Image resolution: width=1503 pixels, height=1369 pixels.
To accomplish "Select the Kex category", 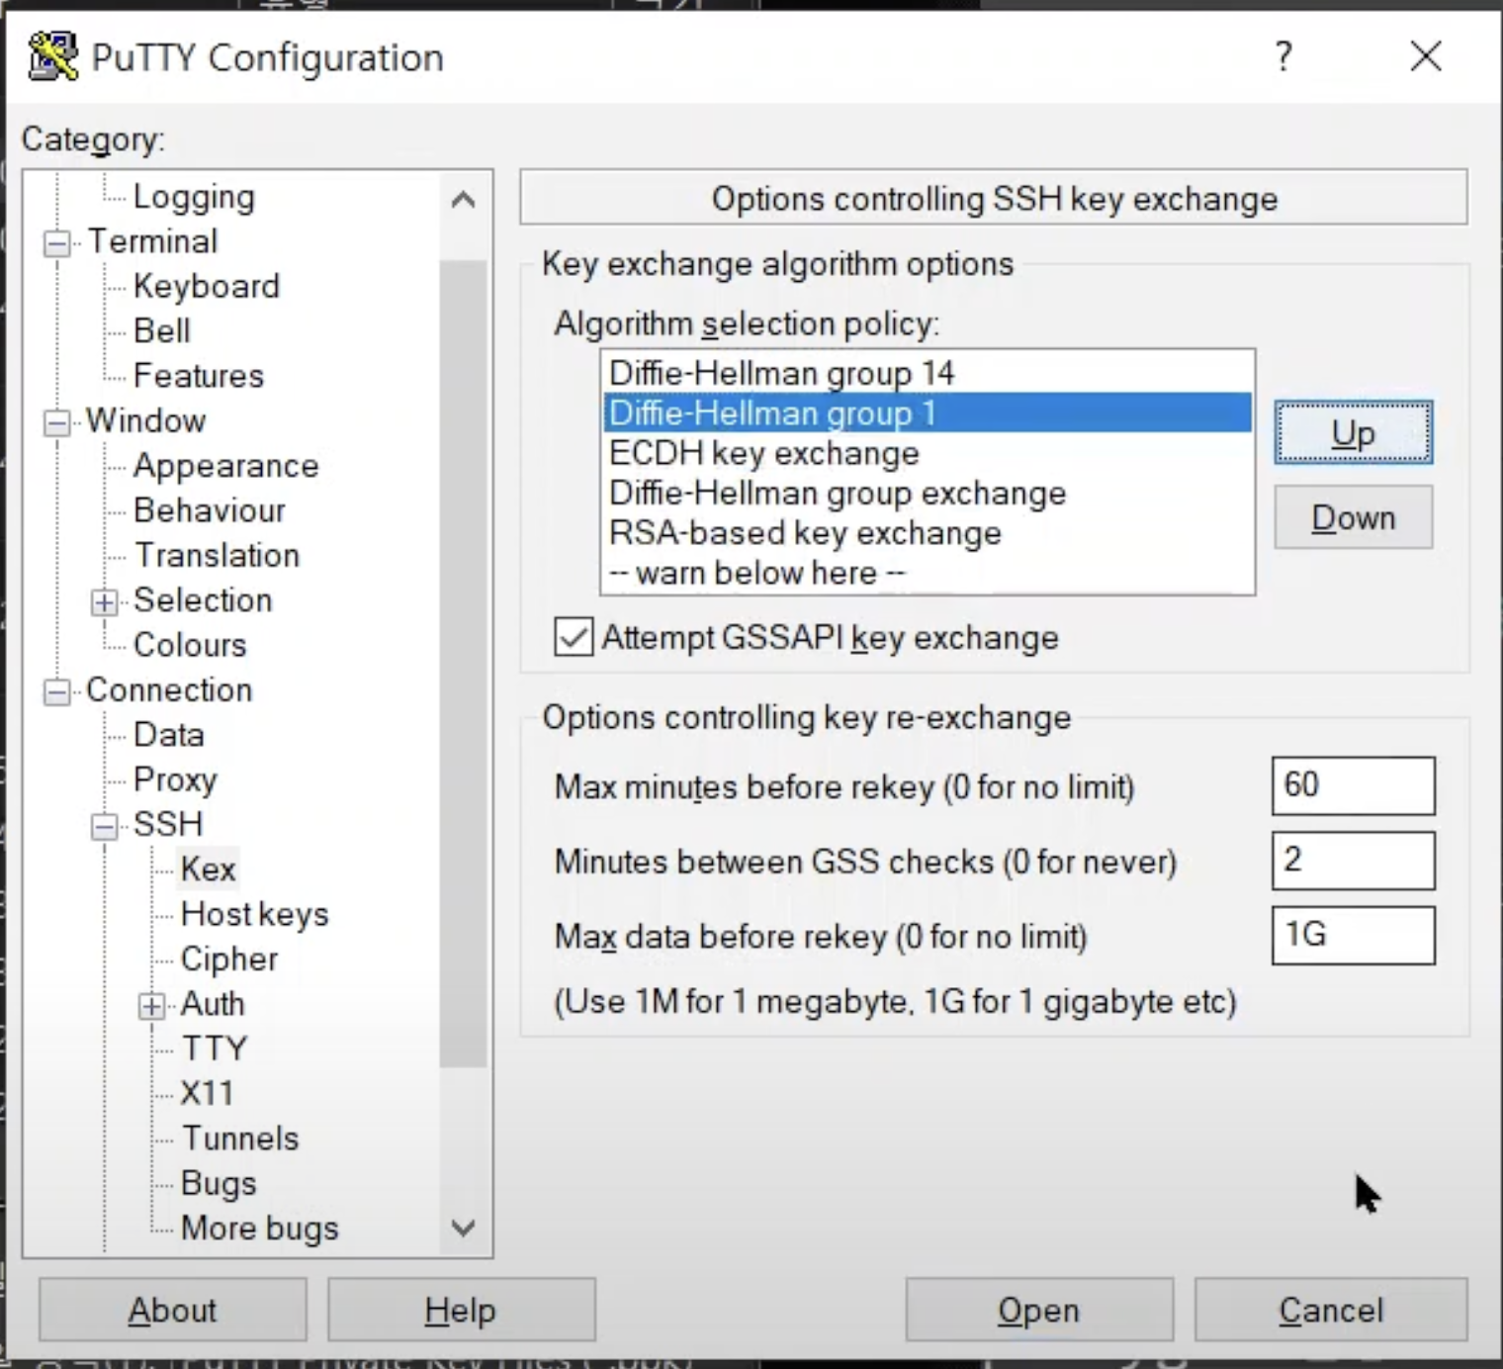I will (209, 869).
